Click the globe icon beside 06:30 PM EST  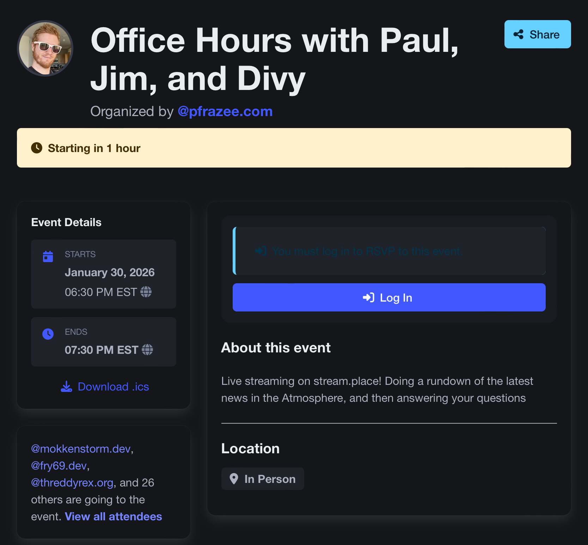146,292
